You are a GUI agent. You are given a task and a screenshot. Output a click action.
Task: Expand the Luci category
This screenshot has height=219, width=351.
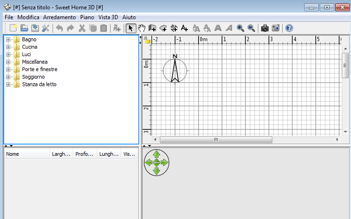(8, 55)
